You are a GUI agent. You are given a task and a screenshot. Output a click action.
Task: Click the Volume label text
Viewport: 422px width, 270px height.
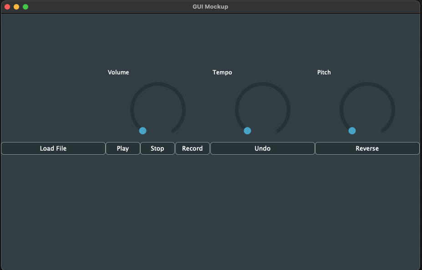(118, 72)
